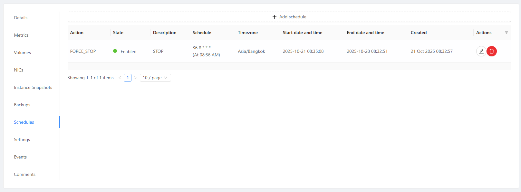Click the green Enabled status indicator
Screen dimensions: 521x192
pyautogui.click(x=115, y=51)
